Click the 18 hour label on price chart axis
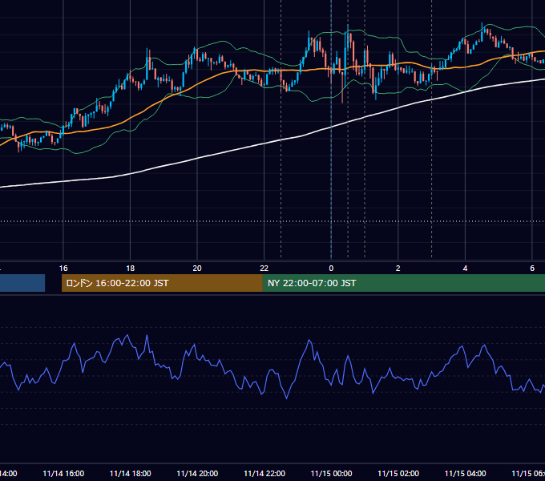 [x=130, y=268]
